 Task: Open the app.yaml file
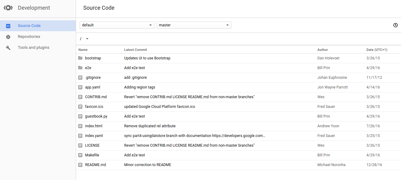[92, 87]
